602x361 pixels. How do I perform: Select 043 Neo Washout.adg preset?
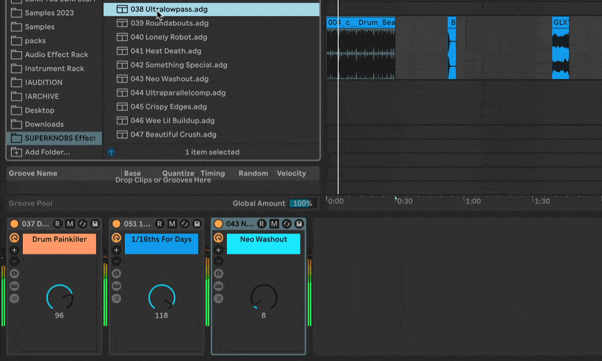[x=169, y=79]
